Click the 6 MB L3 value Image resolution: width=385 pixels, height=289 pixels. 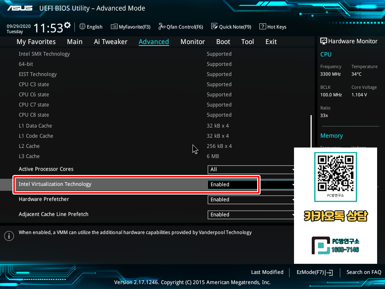(213, 156)
